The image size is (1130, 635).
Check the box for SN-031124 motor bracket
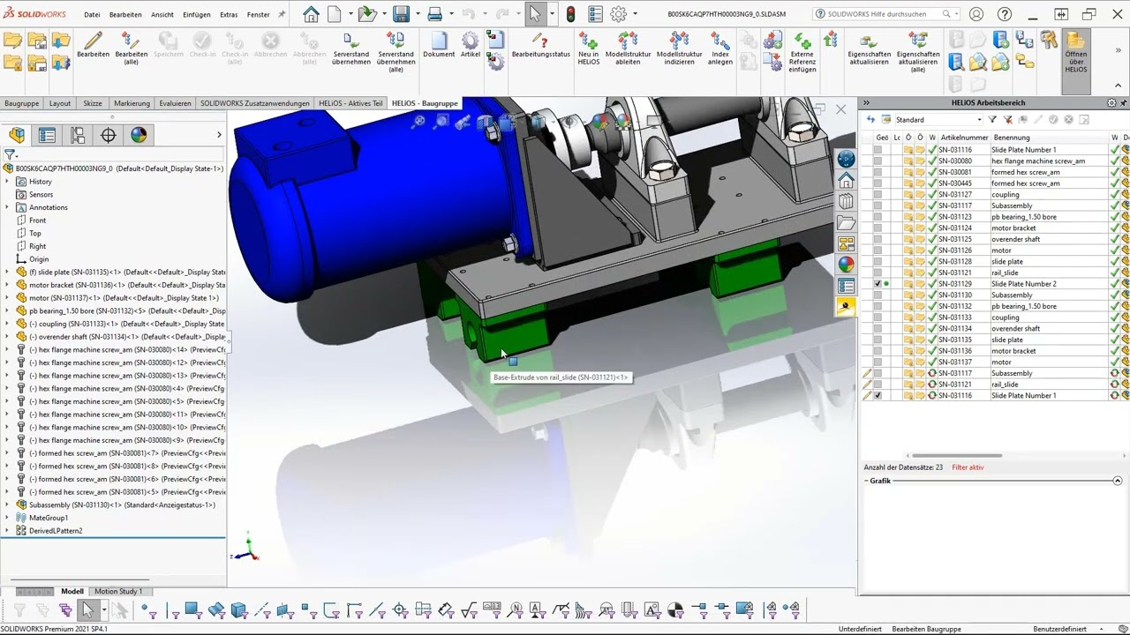click(878, 228)
